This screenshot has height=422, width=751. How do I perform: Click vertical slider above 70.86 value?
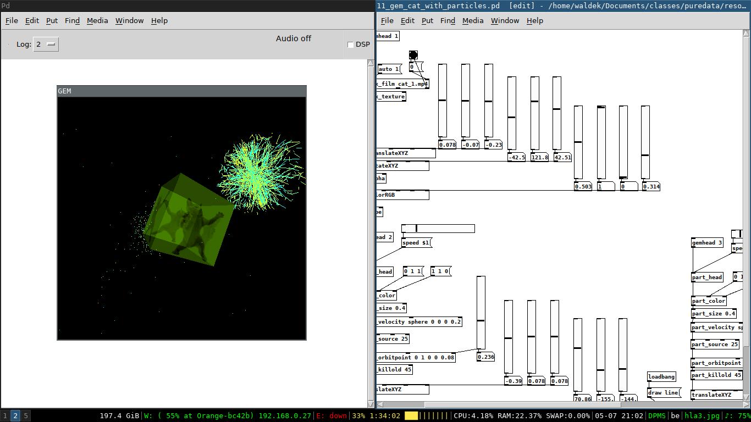click(x=578, y=354)
